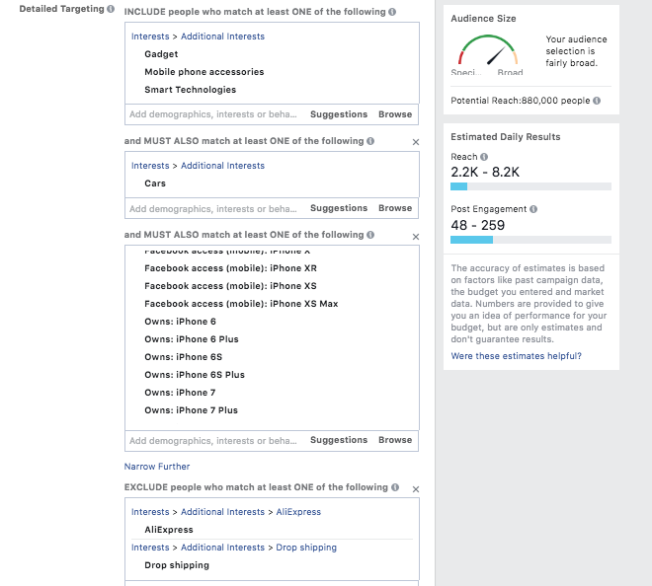Click Browse in the first include box
The image size is (652, 586).
[x=395, y=114]
